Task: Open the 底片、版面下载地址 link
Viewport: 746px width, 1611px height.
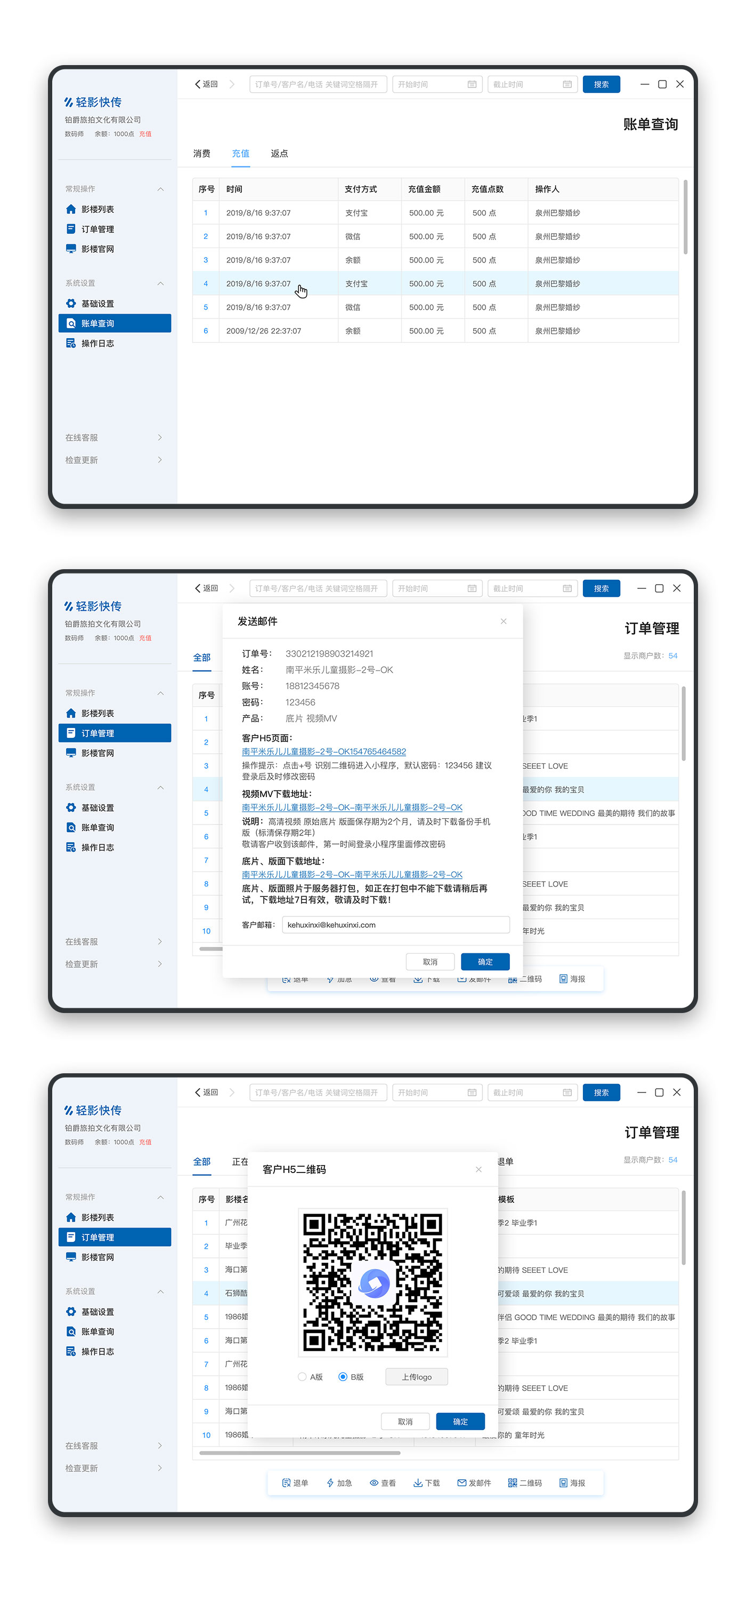Action: (x=352, y=874)
